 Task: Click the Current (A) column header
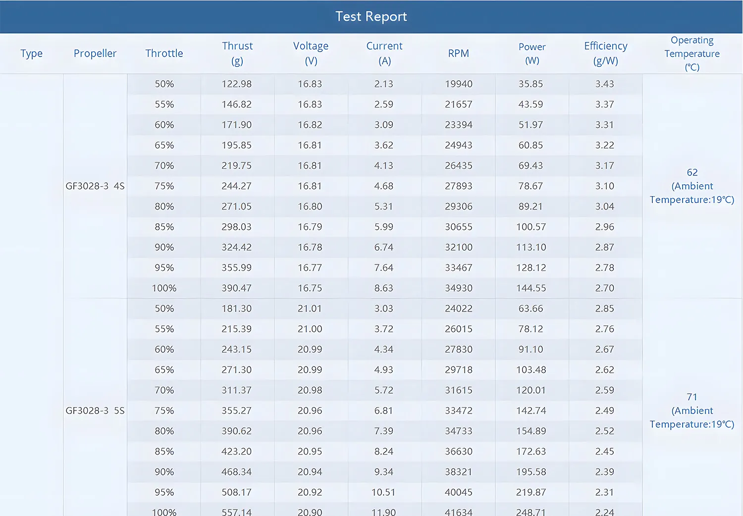[384, 53]
